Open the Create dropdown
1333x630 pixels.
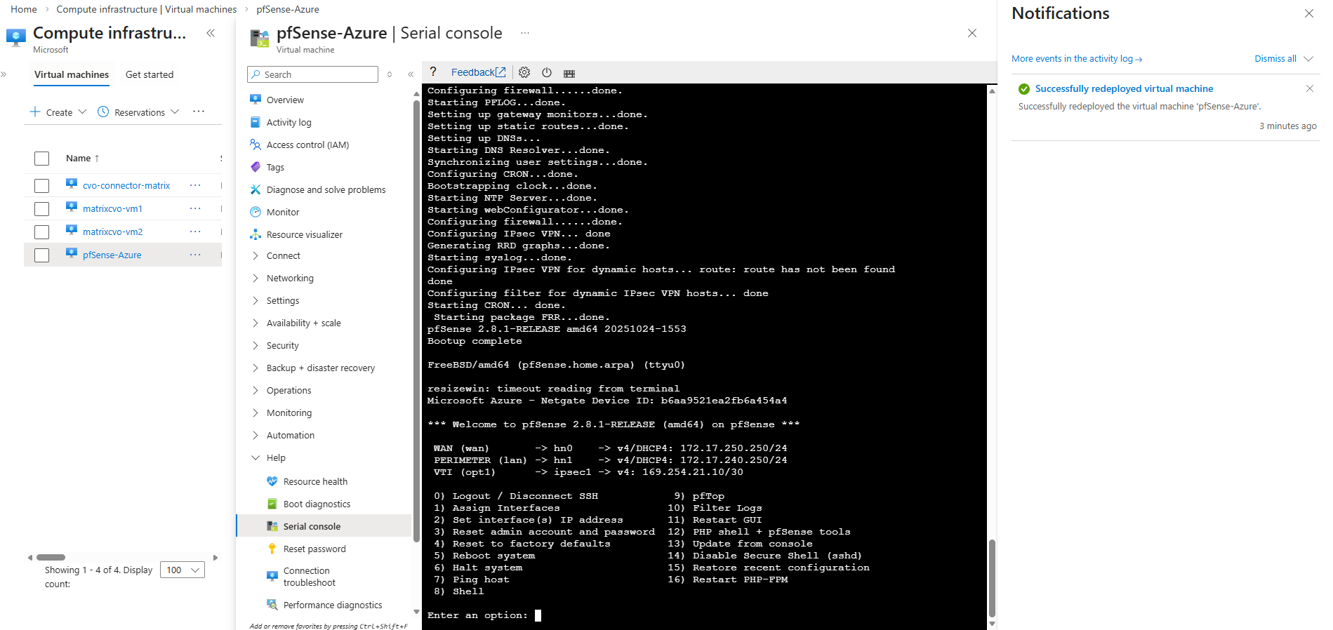(58, 112)
